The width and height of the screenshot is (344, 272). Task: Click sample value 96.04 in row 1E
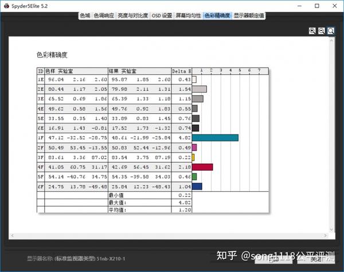click(x=56, y=80)
